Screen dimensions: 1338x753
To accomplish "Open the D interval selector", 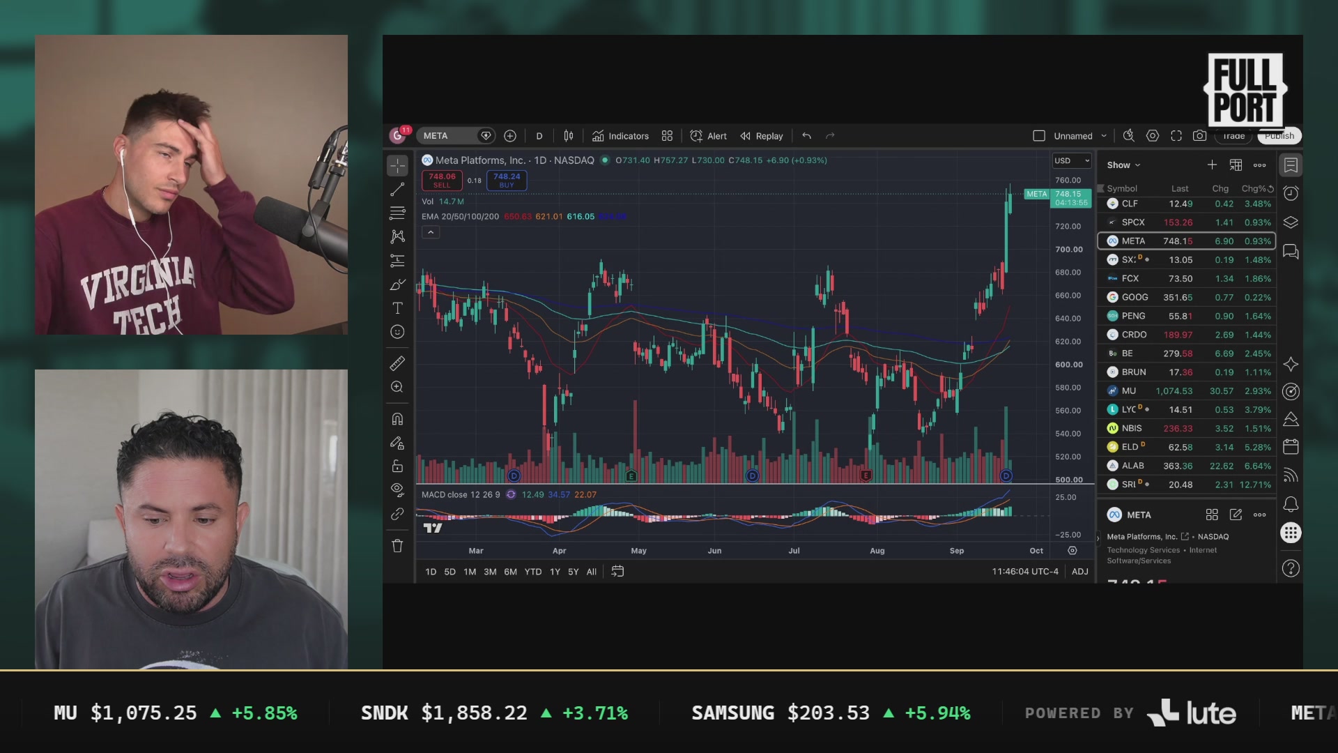I will [x=539, y=136].
